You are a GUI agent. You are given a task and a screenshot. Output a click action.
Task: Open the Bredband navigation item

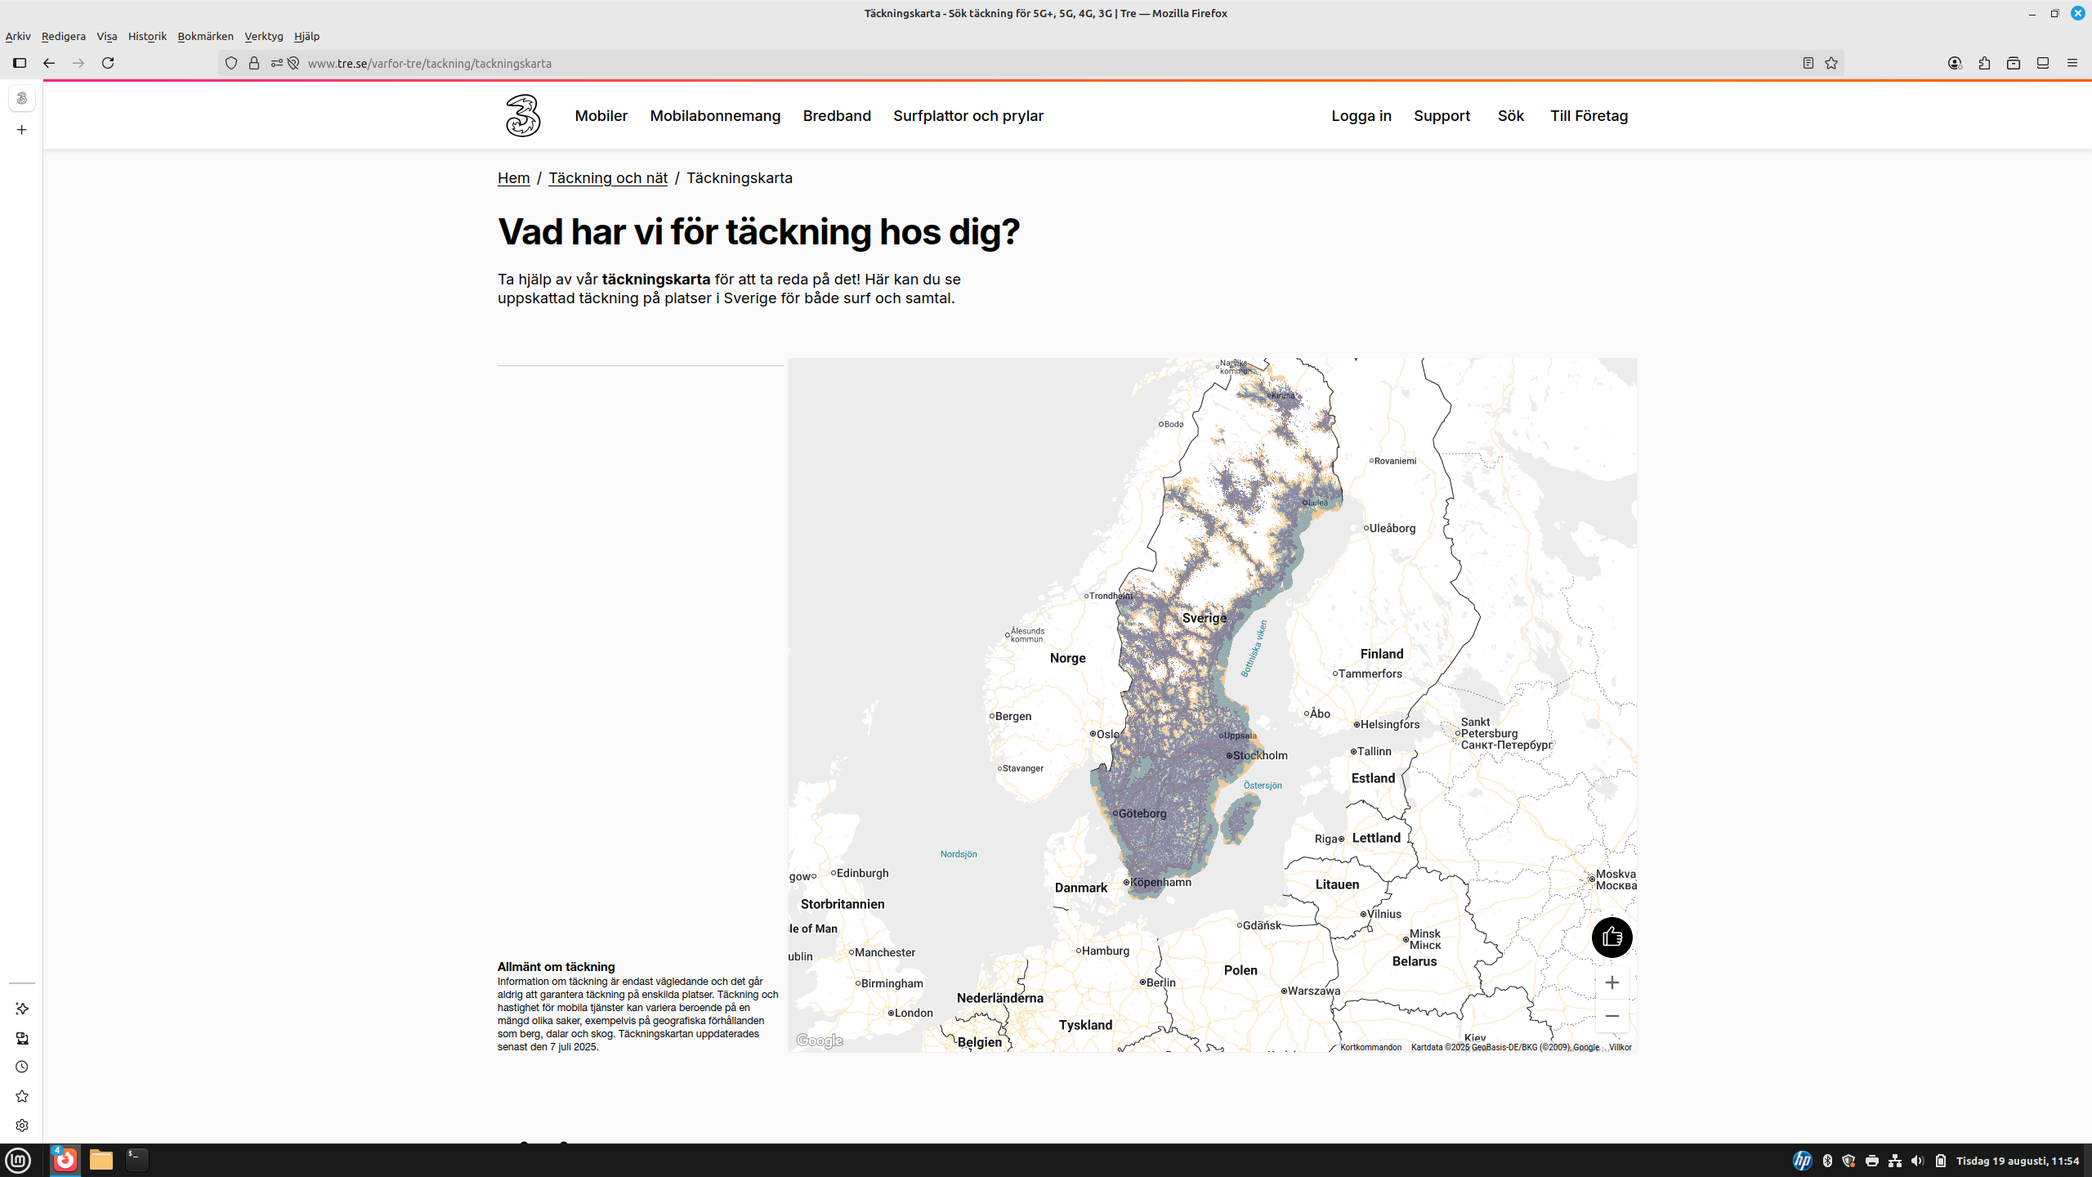pos(837,116)
